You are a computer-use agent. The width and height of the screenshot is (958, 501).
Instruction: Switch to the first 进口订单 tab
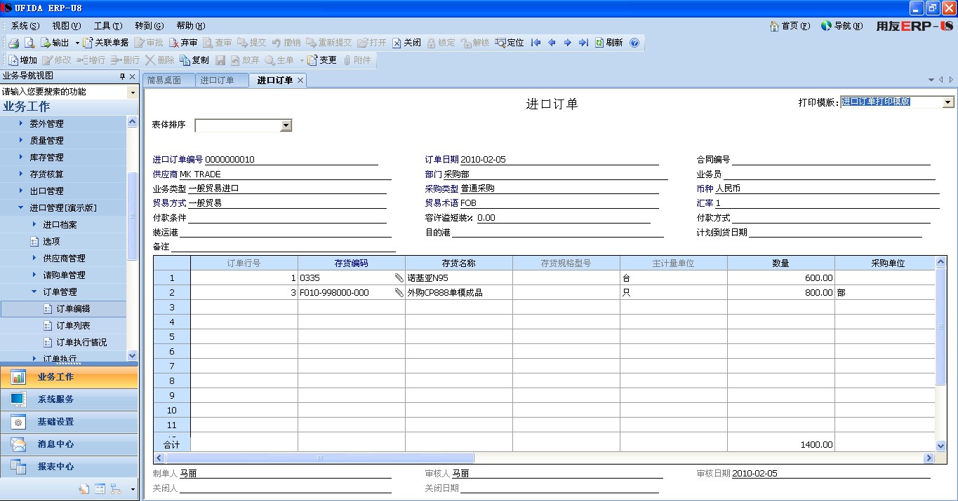point(222,81)
